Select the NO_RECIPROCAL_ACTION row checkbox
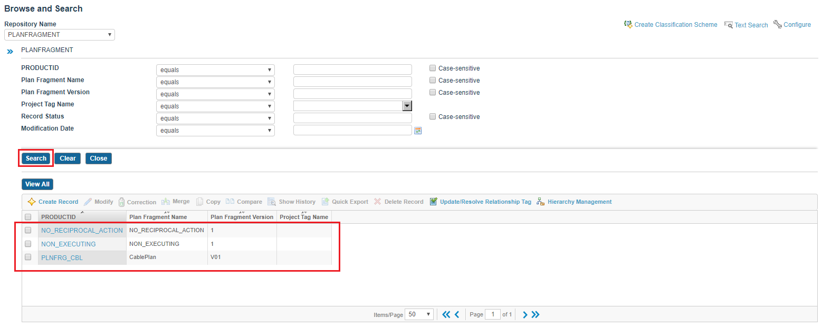The height and width of the screenshot is (328, 822). (x=28, y=230)
